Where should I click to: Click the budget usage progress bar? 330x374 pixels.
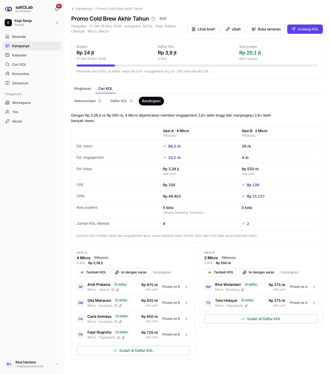pyautogui.click(x=197, y=66)
